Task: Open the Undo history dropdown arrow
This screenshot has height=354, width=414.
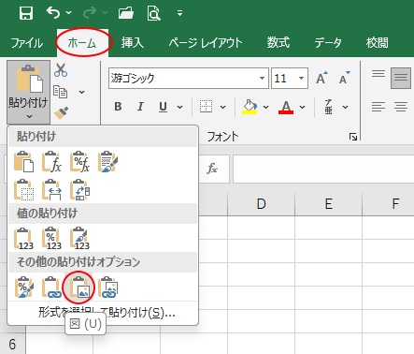Action: click(x=69, y=13)
